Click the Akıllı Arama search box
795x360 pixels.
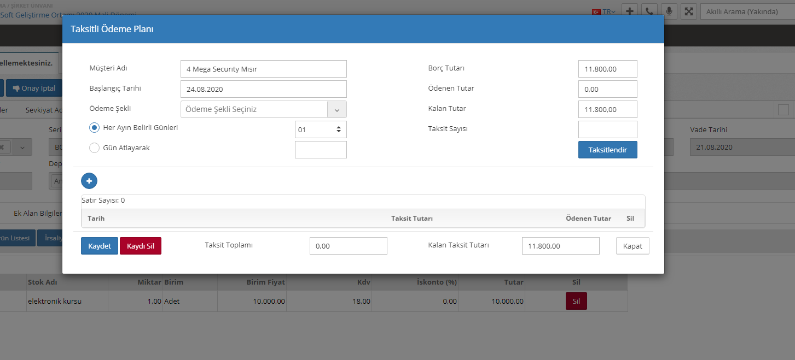click(x=747, y=11)
